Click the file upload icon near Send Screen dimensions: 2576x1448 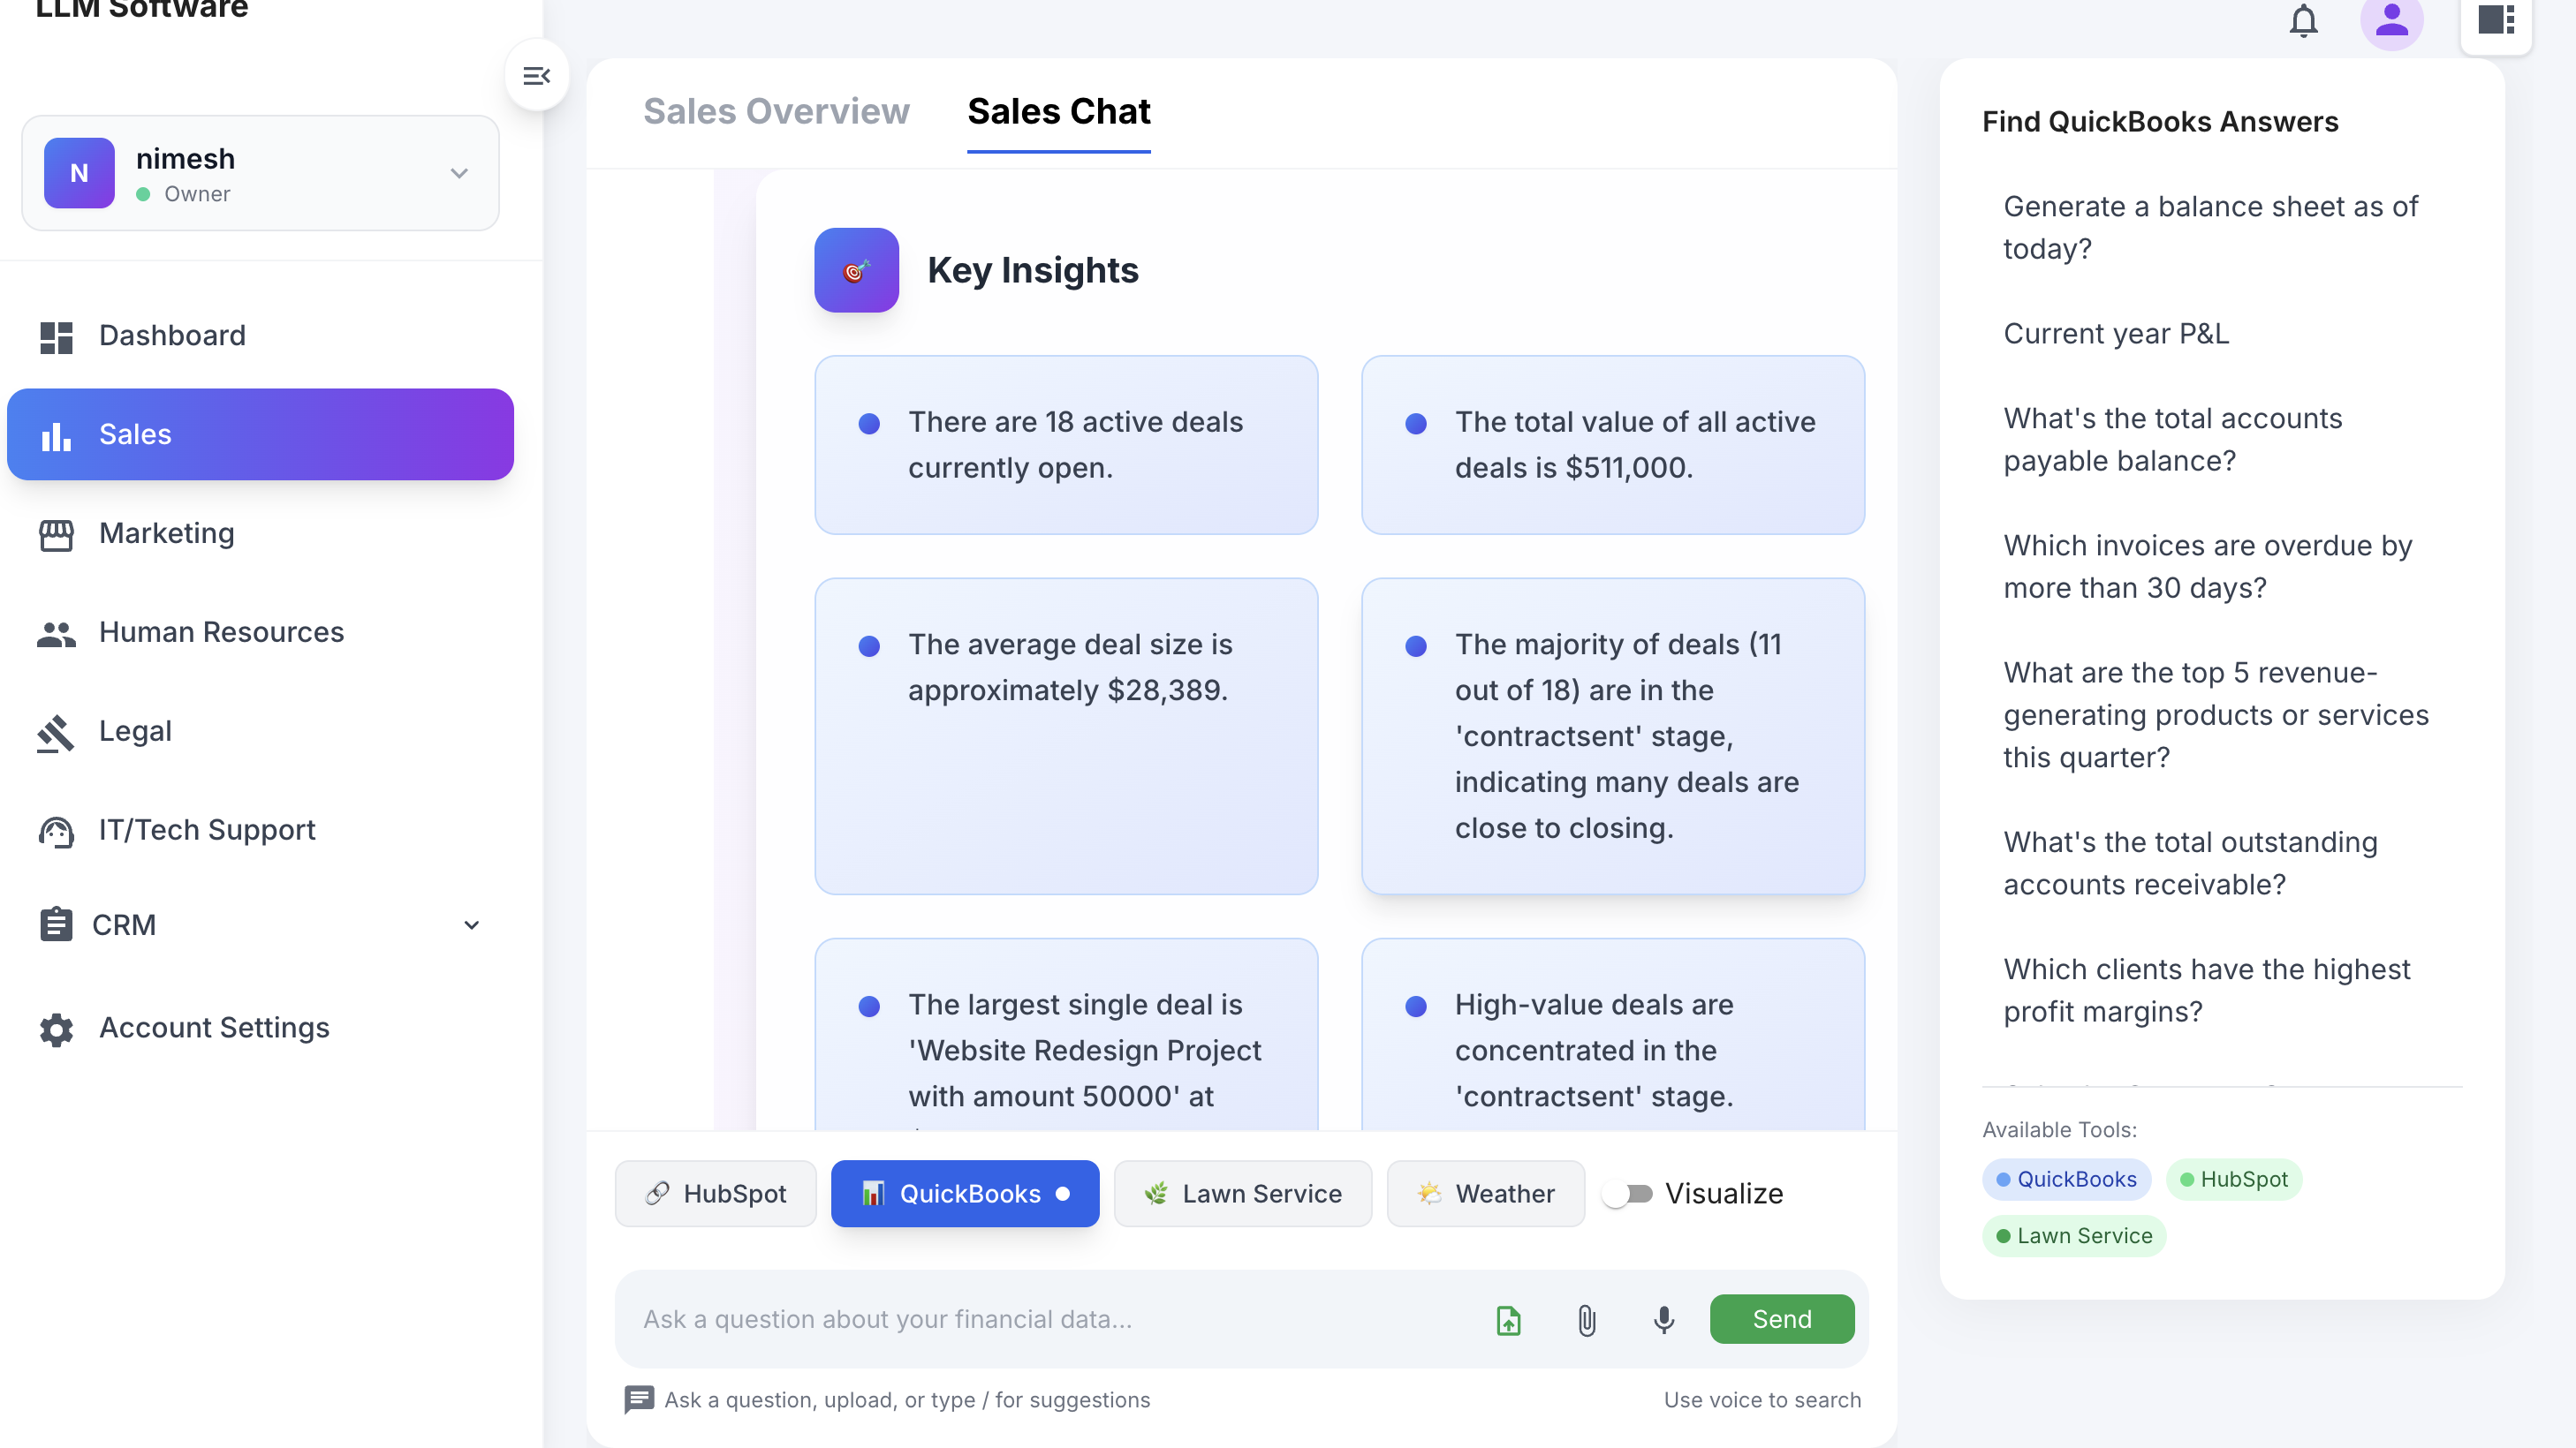pos(1508,1319)
